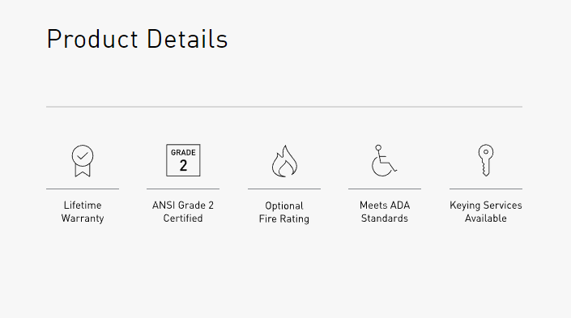Select the flame fire rating icon

coord(284,161)
